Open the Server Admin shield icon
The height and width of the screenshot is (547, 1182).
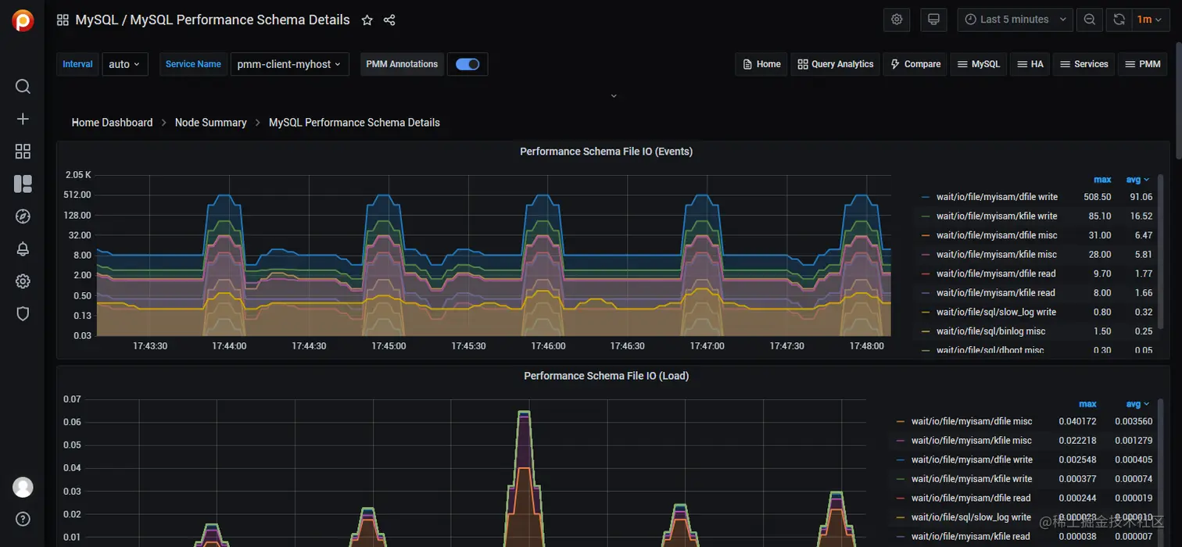pyautogui.click(x=23, y=314)
